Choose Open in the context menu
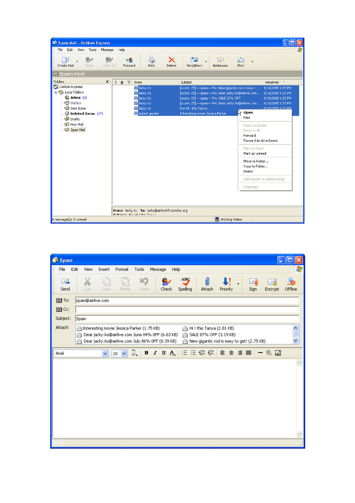The width and height of the screenshot is (355, 503). 248,113
